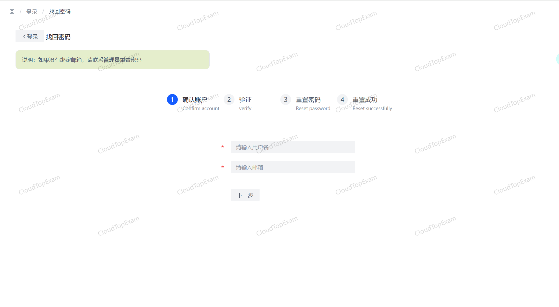
Task: Click the 'Confirm account' step label
Action: [x=201, y=108]
